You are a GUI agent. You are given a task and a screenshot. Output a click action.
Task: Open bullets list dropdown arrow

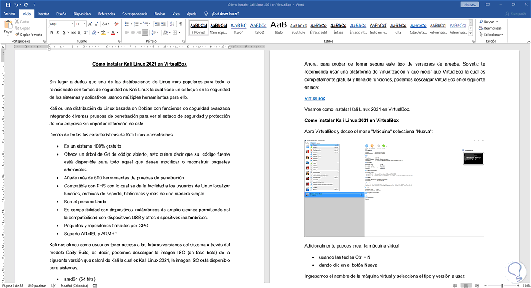tap(132, 24)
